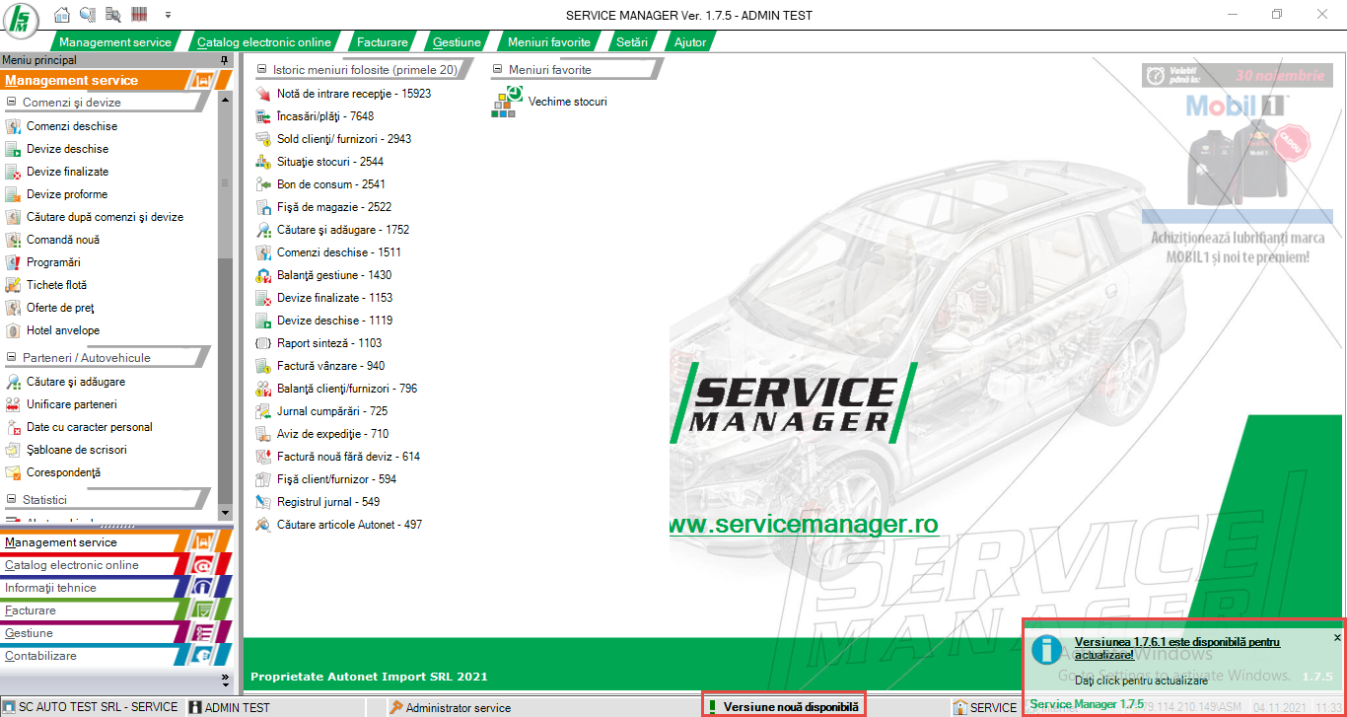Click the red @ icon for Catalog electronic online
The width and height of the screenshot is (1347, 717).
click(202, 565)
